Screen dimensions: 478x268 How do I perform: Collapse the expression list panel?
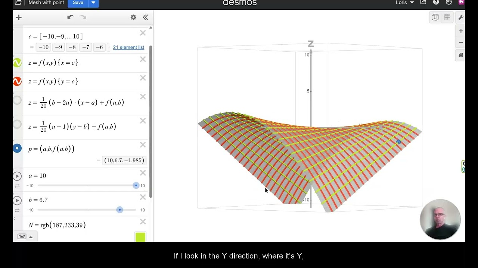pyautogui.click(x=145, y=17)
